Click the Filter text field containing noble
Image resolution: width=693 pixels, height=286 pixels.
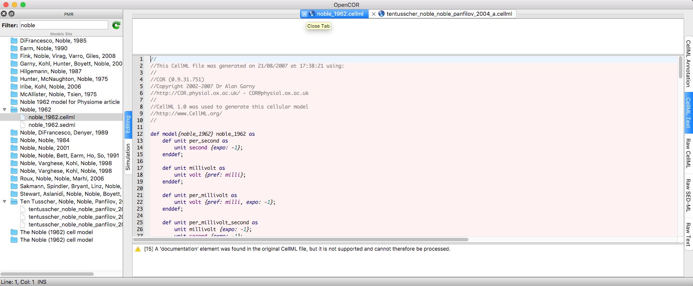tap(64, 26)
